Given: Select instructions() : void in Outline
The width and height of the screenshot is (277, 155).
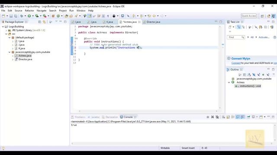Looking at the screenshot, I should coord(248,86).
